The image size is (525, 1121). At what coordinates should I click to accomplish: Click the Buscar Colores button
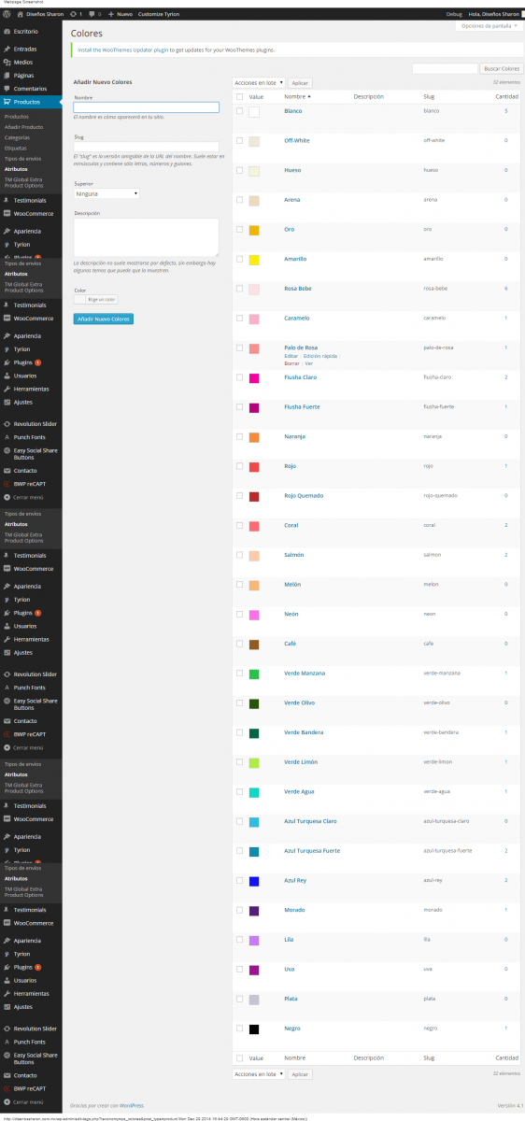(x=502, y=69)
